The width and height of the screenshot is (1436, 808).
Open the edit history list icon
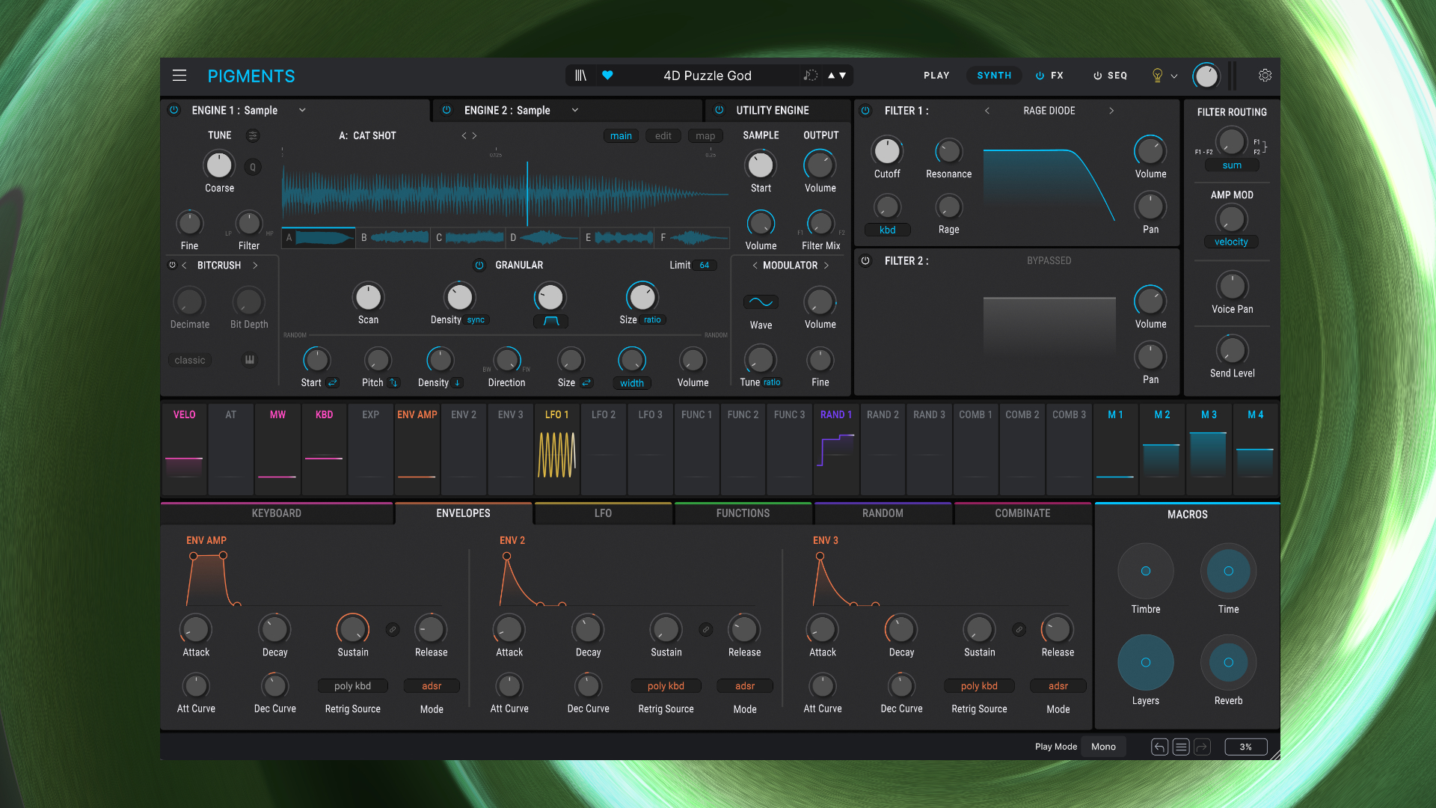click(1180, 746)
